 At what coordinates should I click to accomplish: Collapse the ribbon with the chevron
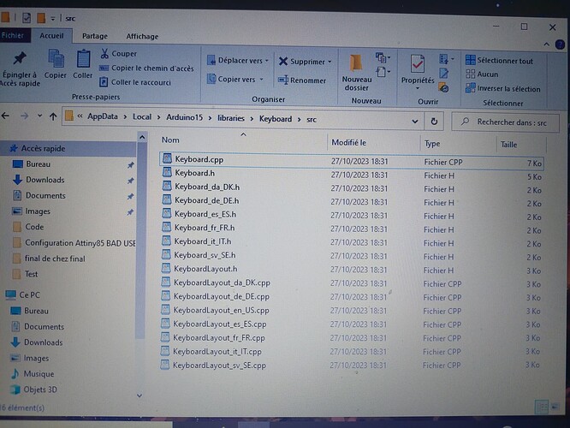tap(546, 45)
